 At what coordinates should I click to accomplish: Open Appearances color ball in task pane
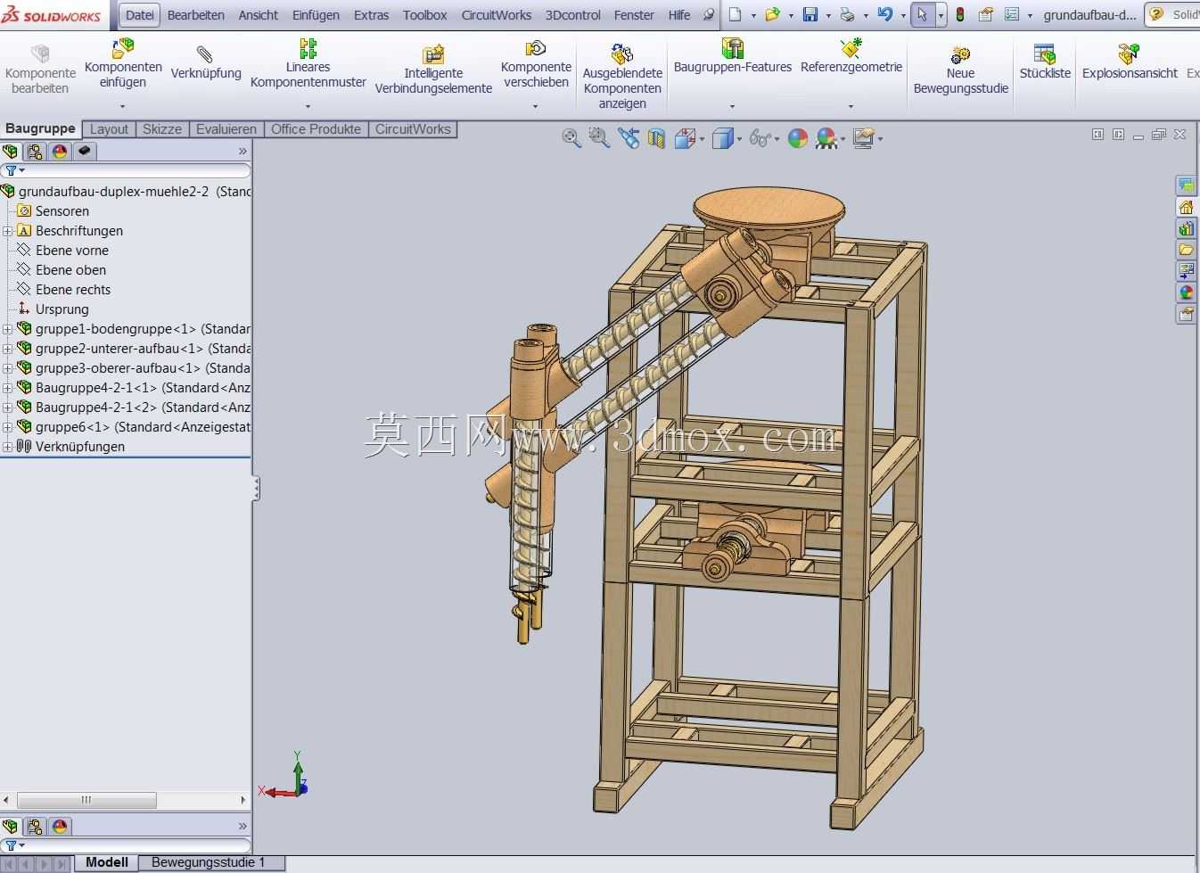pos(1186,292)
